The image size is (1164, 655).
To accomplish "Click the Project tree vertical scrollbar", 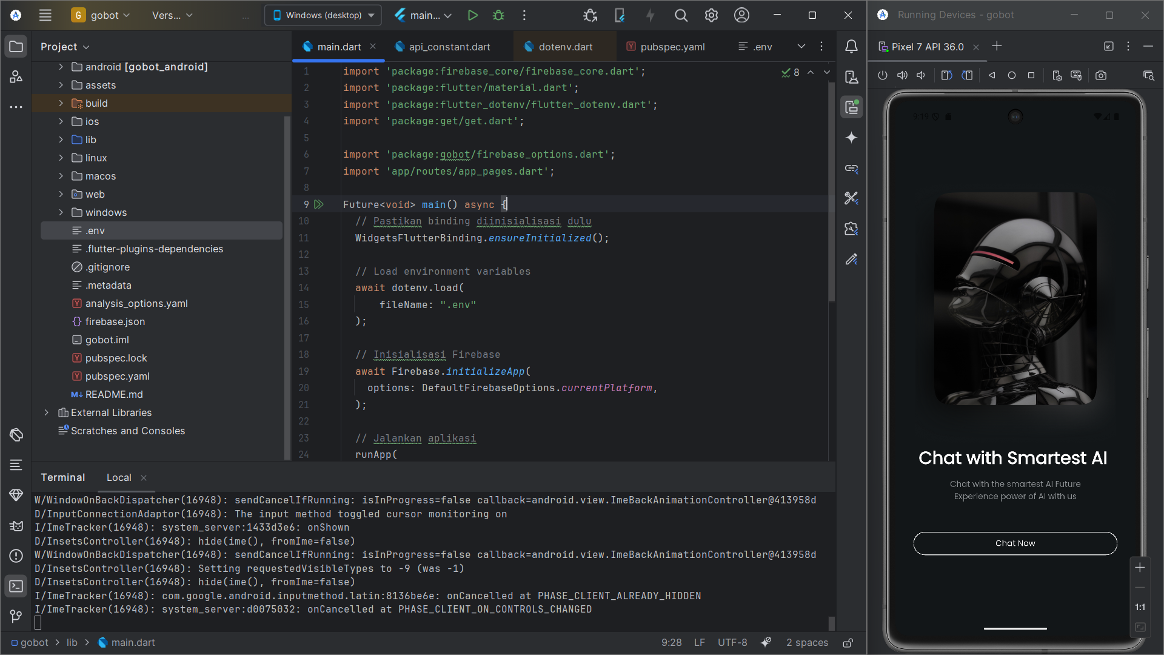I will [287, 288].
